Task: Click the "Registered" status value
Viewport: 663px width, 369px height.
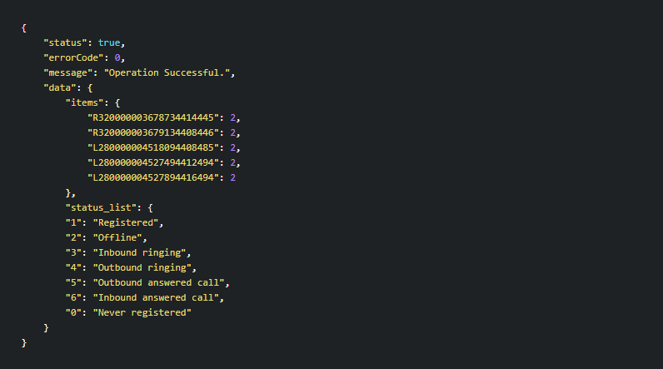Action: 127,222
